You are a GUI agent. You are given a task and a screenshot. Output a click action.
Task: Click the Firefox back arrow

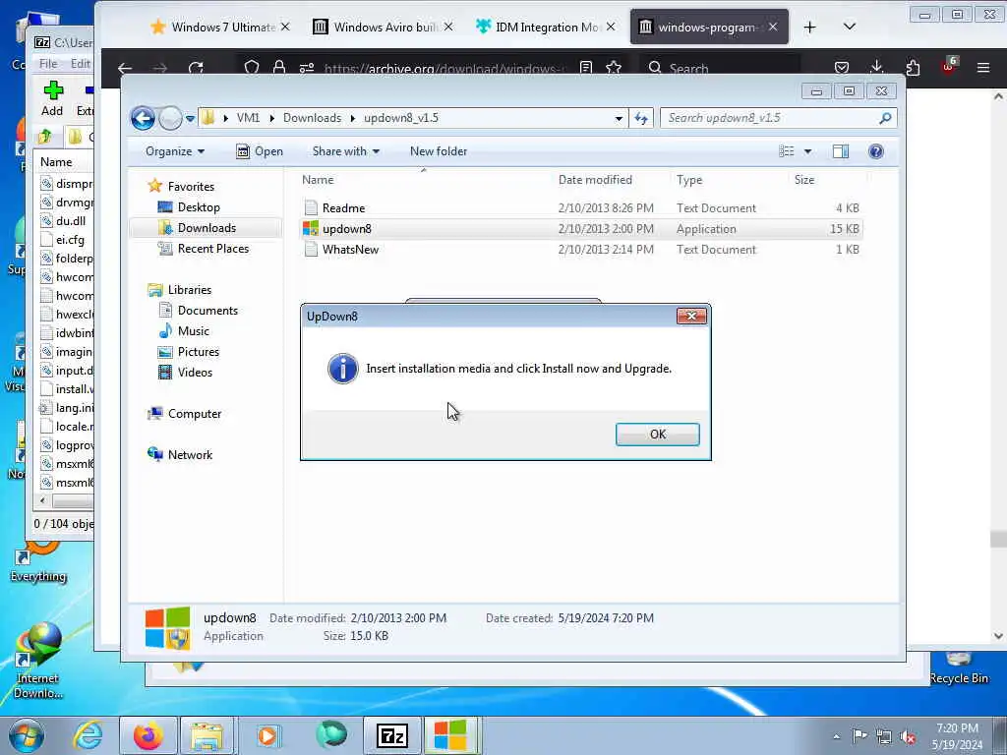(x=125, y=68)
